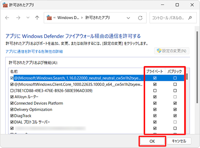Toggle private checkbox for {78E1CD88...} row
Viewport: 200px width, 148px height.
click(x=155, y=91)
